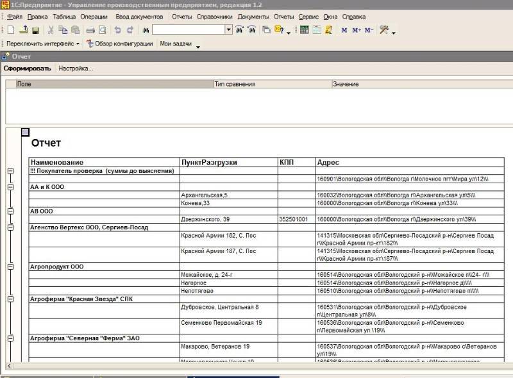
Task: Click the M+ memory add button
Action: (357, 30)
